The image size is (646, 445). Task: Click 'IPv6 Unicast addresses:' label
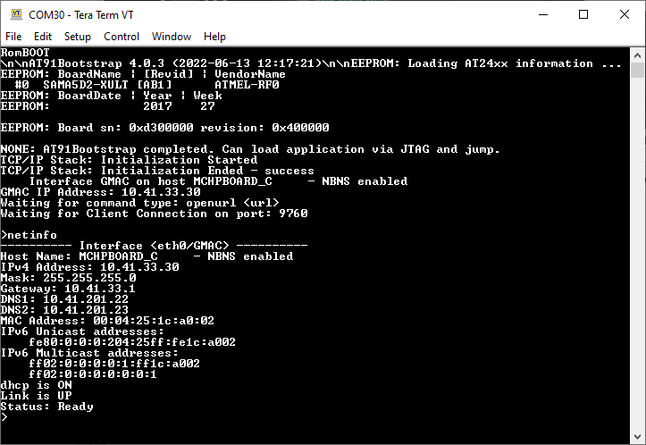pos(82,332)
